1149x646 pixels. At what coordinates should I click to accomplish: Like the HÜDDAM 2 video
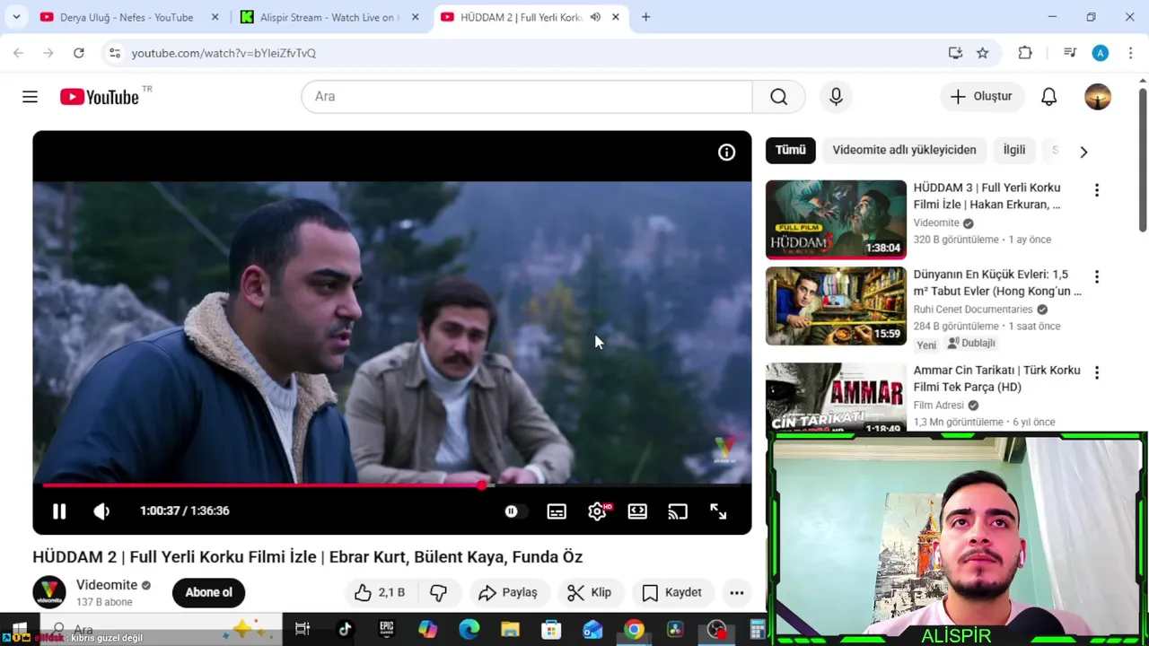[380, 592]
